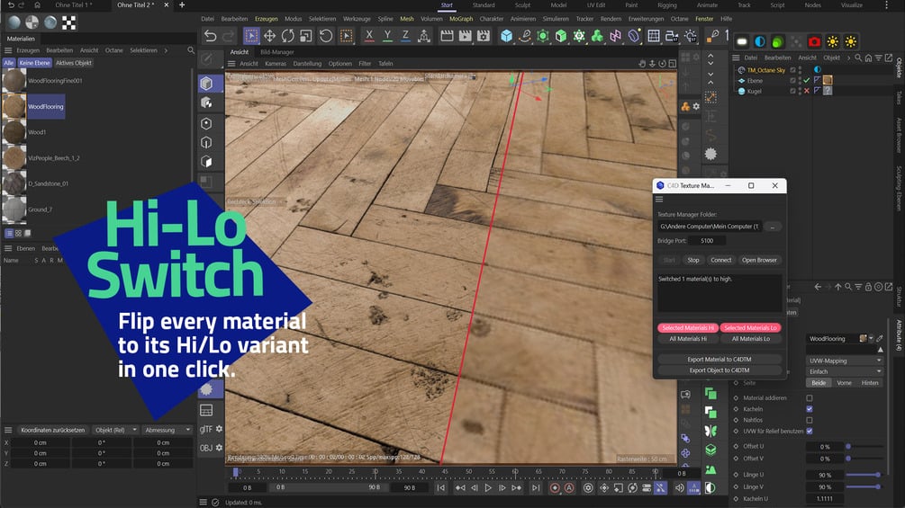Click Export Object to C4DTM
This screenshot has height=508, width=905.
tap(719, 370)
